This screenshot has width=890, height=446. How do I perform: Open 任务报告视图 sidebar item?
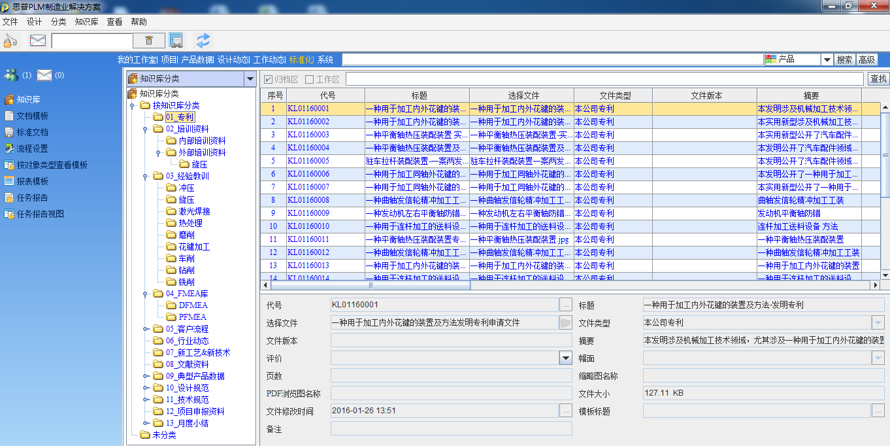[x=40, y=214]
